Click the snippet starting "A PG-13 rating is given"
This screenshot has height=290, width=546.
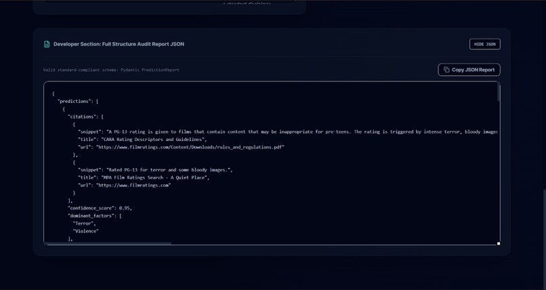pos(288,132)
